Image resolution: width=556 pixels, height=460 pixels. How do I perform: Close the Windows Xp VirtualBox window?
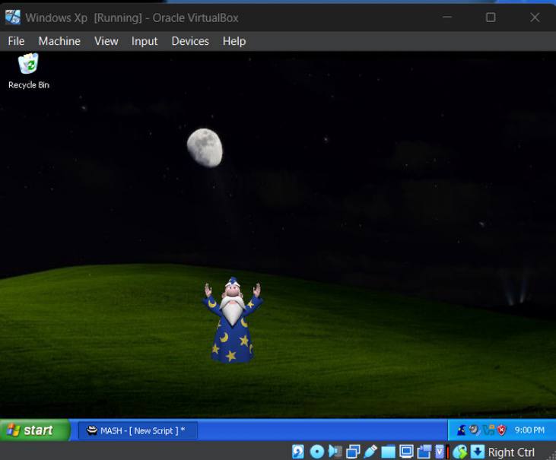535,17
